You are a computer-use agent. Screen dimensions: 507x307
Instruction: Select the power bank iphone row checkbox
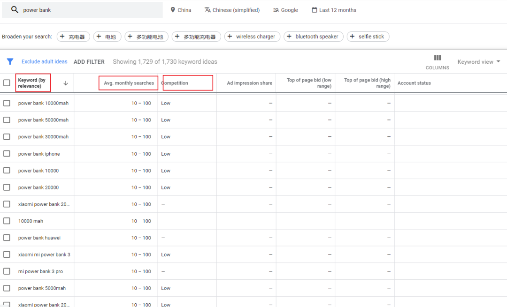point(7,154)
